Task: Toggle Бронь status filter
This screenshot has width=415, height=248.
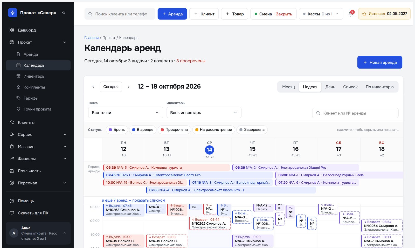Action: [117, 130]
